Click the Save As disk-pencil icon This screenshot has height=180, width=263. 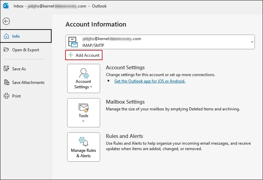[6, 69]
